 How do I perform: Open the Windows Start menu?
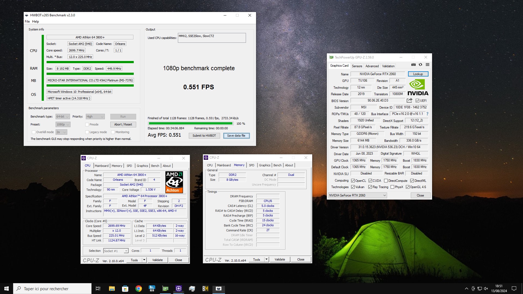coord(7,289)
